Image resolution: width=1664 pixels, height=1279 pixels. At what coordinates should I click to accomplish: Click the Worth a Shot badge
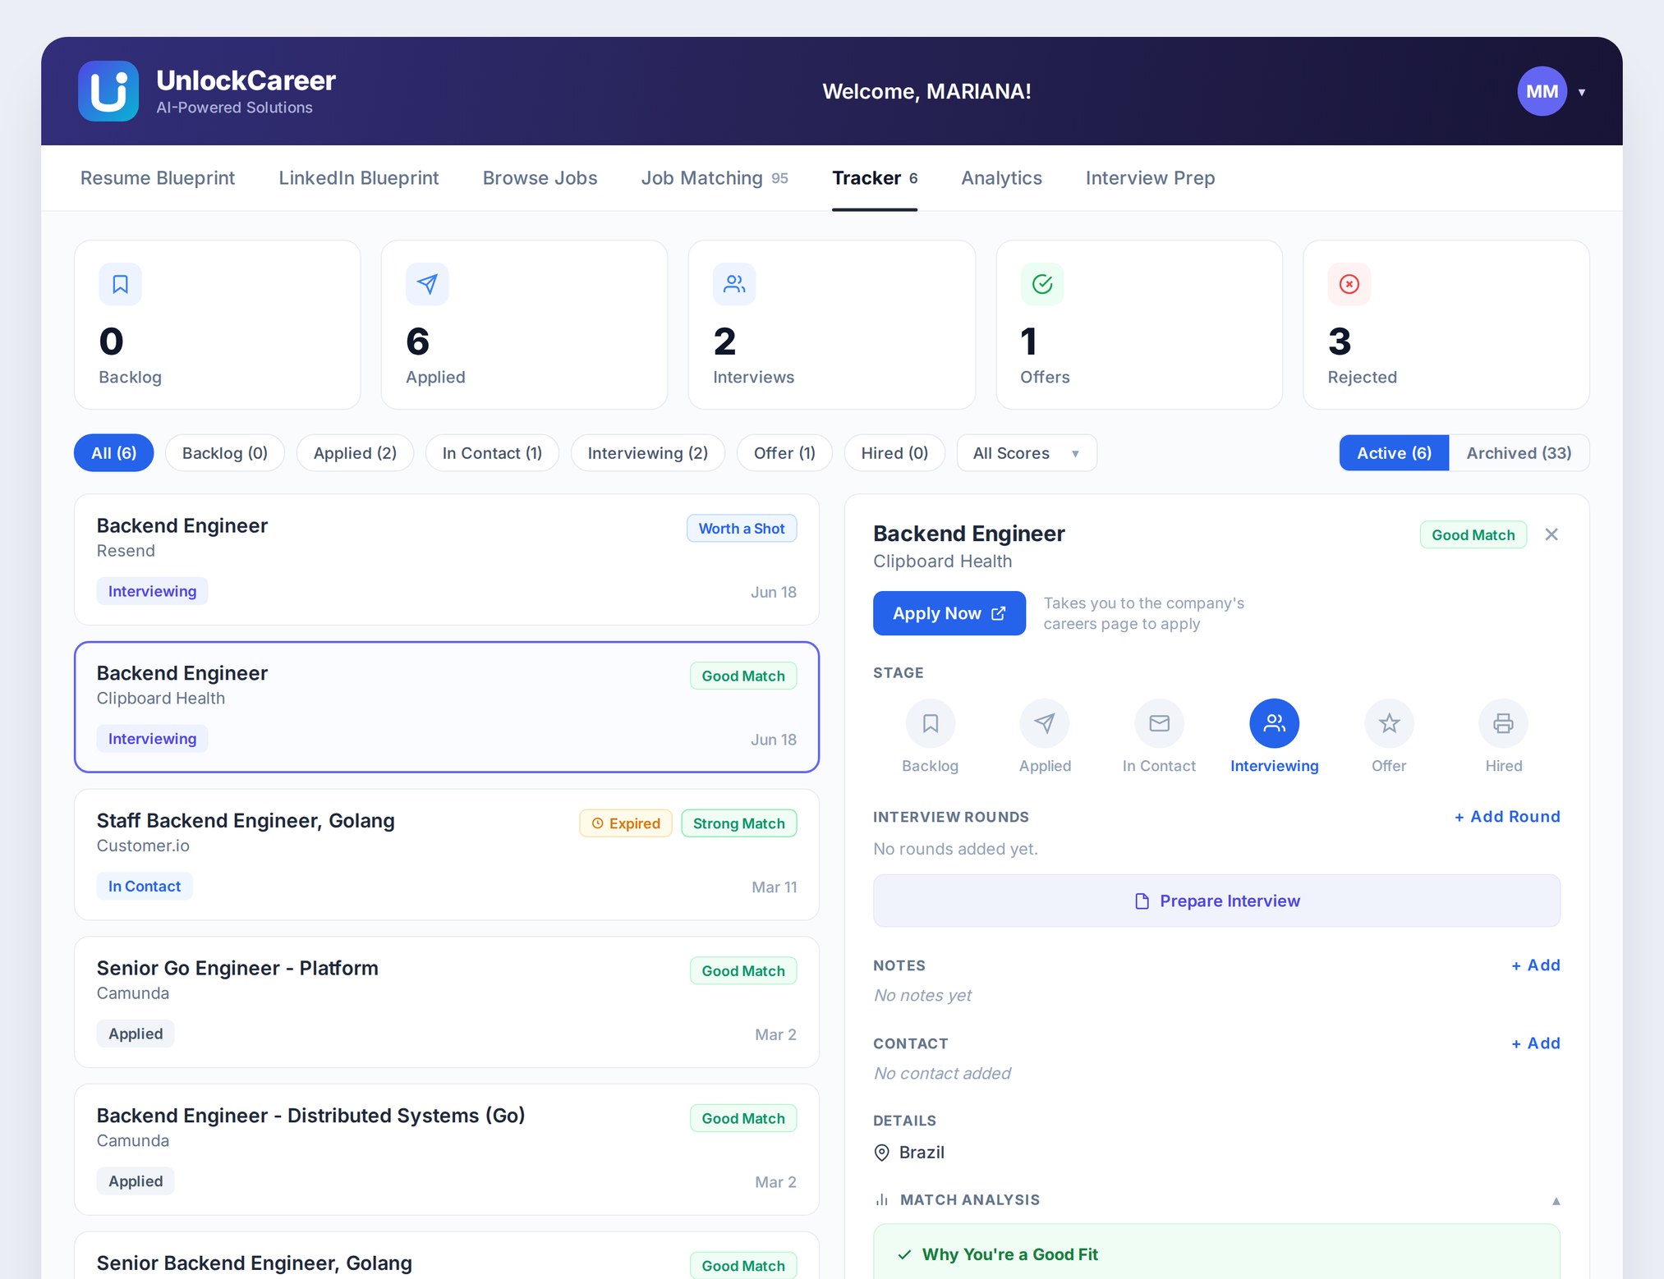[742, 529]
